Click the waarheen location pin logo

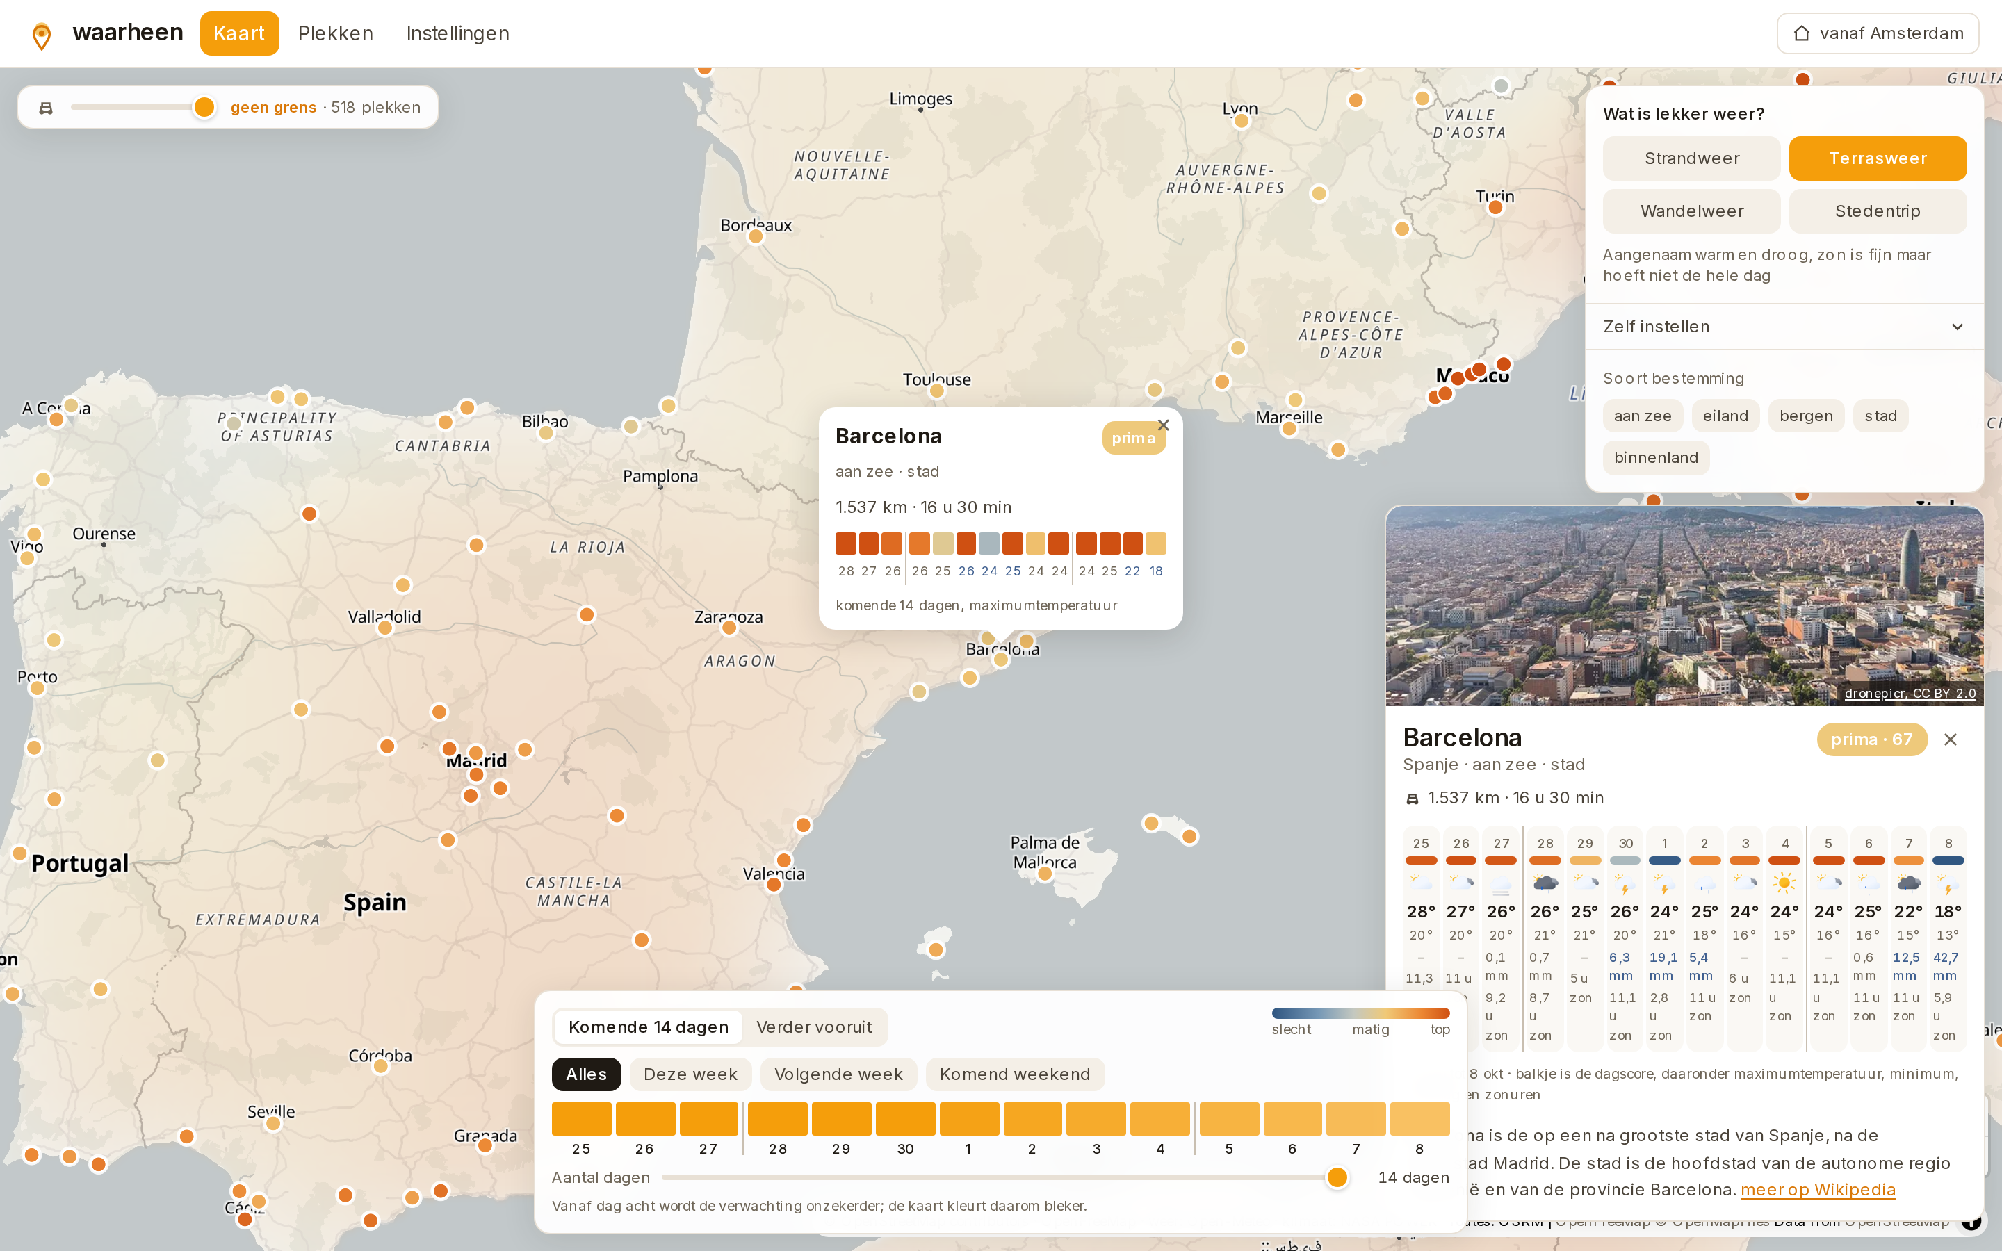point(42,35)
